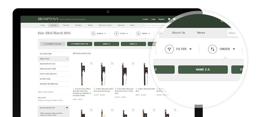The width and height of the screenshot is (259, 117).
Task: Click large News in magnified circle
Action: [x=201, y=33]
